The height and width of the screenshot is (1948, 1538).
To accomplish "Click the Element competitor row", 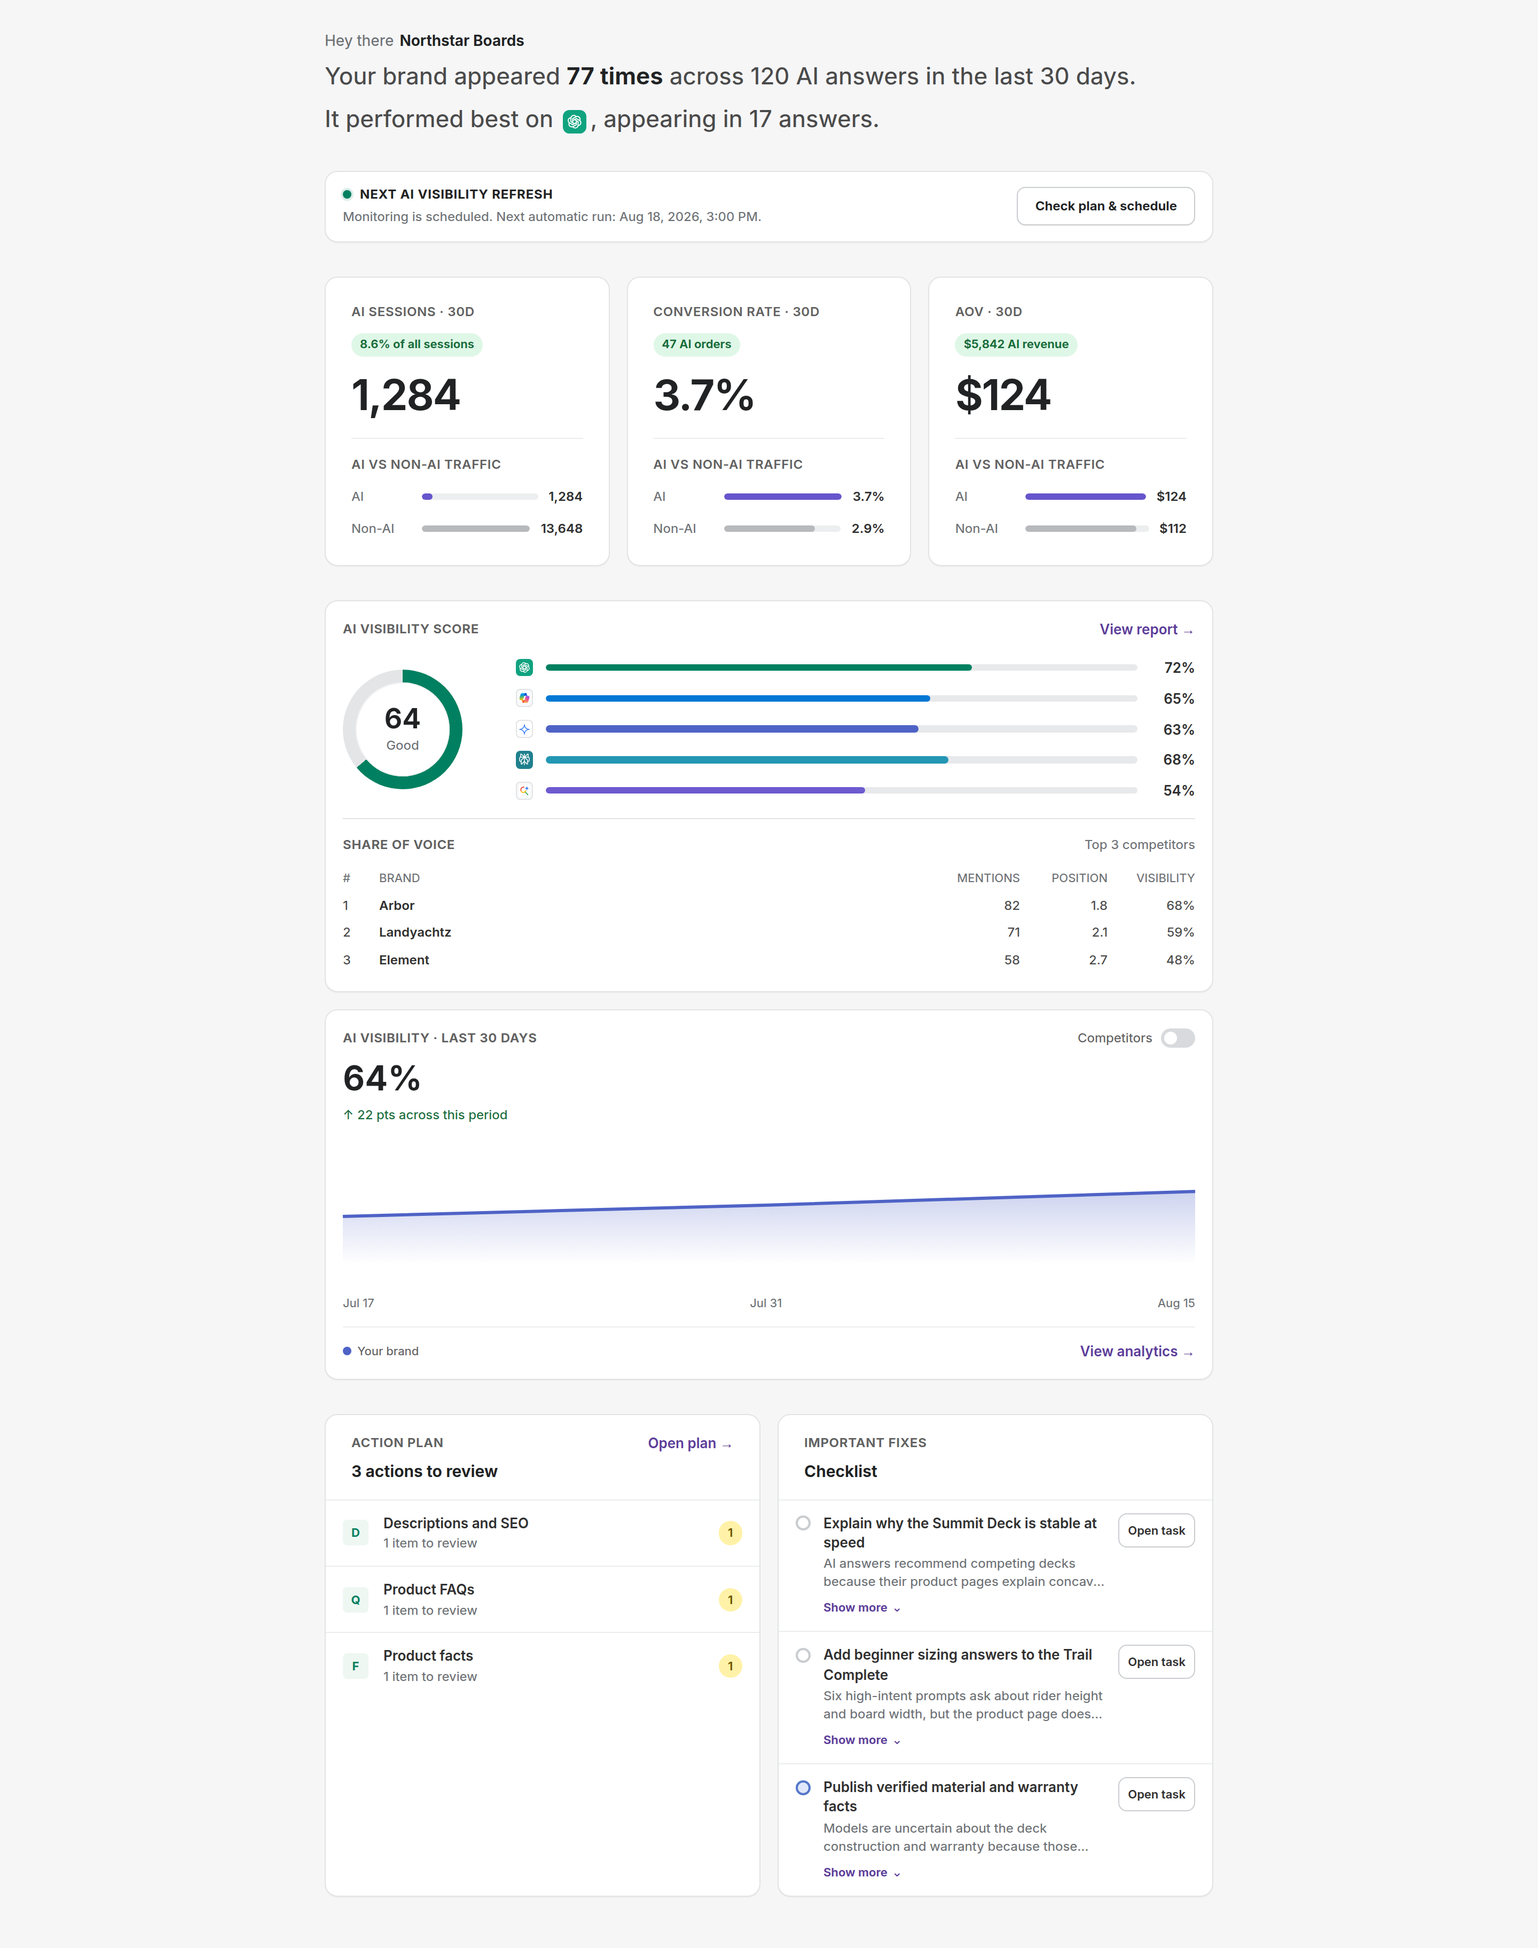I will coord(769,961).
